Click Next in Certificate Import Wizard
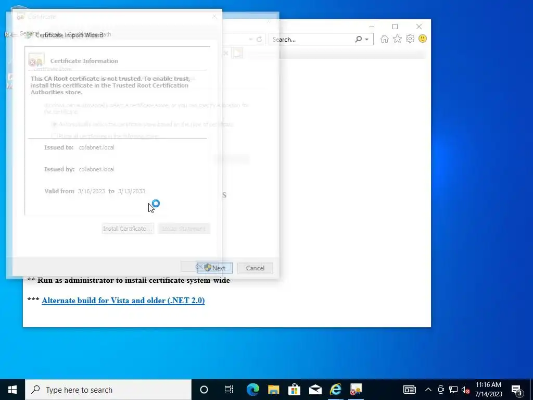The image size is (533, 400). pos(214,268)
